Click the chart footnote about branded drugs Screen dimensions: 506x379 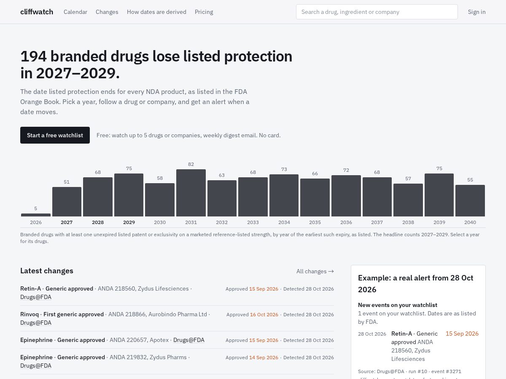253,238
